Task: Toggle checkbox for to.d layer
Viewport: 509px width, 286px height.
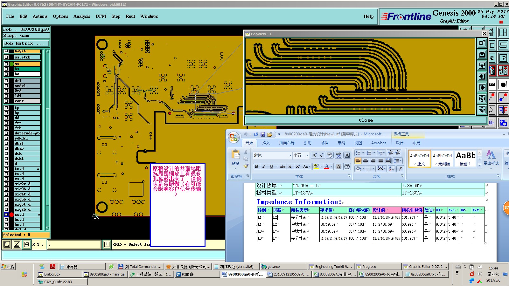Action: 6,169
